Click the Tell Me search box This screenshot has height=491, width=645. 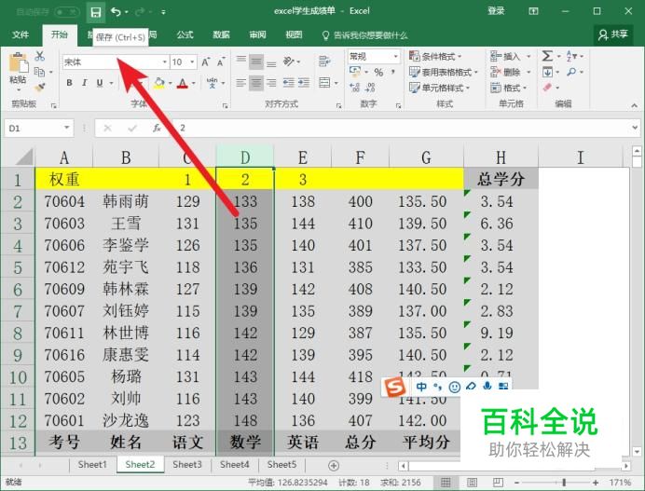pos(364,35)
